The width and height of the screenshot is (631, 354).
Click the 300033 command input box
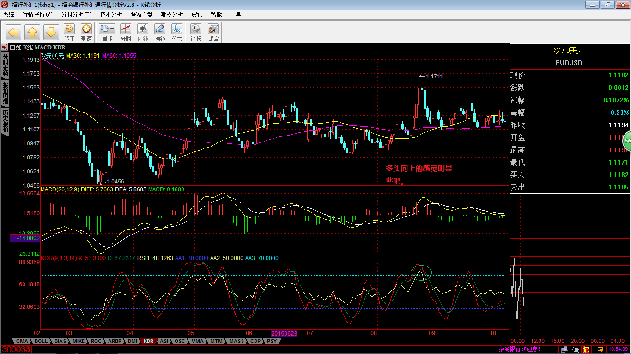click(17, 349)
